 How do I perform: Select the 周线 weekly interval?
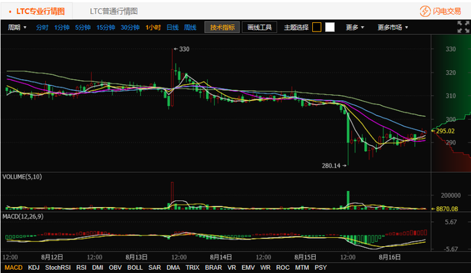tap(190, 28)
